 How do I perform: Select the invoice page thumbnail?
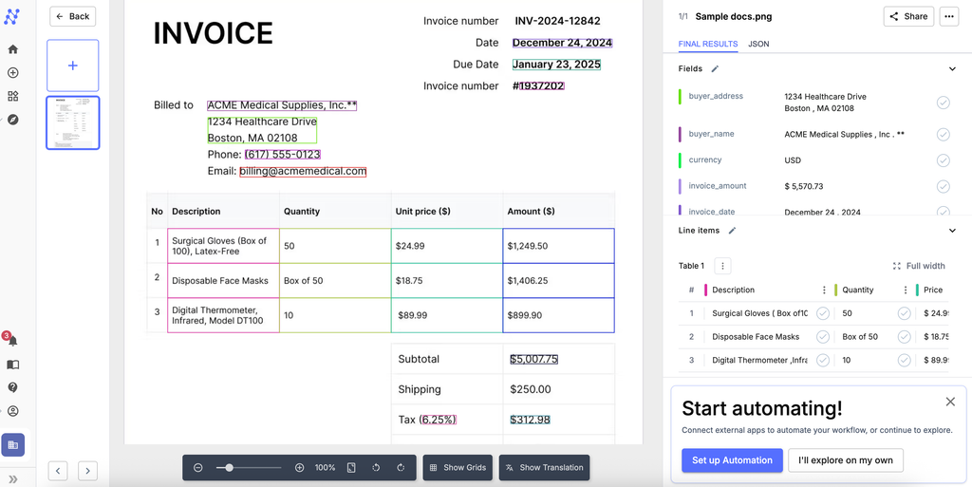click(73, 122)
